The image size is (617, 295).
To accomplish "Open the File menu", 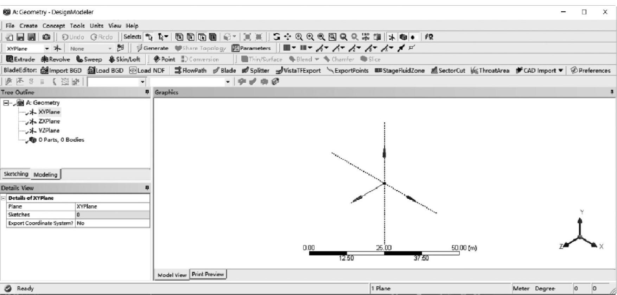I will click(x=10, y=26).
